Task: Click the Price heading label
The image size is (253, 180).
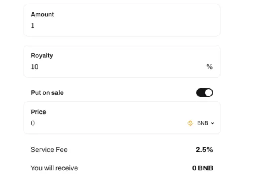Action: click(38, 112)
